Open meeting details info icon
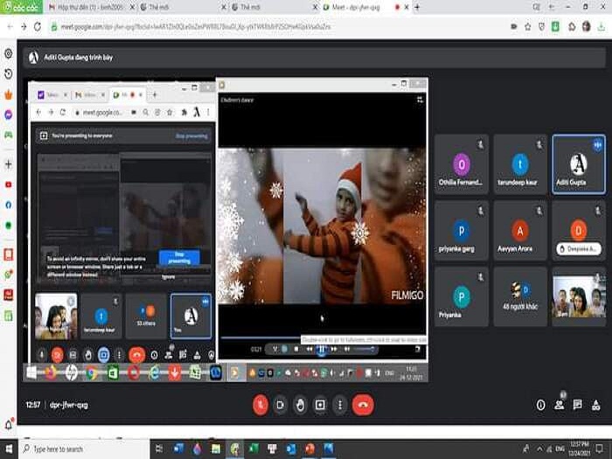 click(x=540, y=405)
